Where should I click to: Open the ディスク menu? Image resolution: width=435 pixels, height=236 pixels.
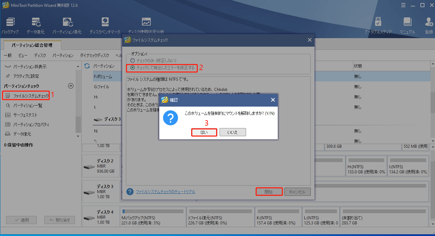pyautogui.click(x=40, y=56)
